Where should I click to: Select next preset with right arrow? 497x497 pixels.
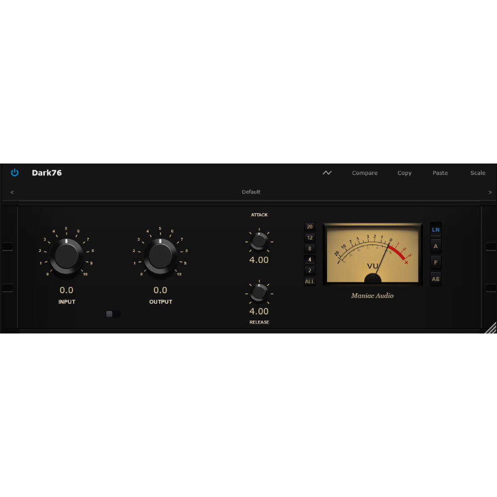point(490,192)
